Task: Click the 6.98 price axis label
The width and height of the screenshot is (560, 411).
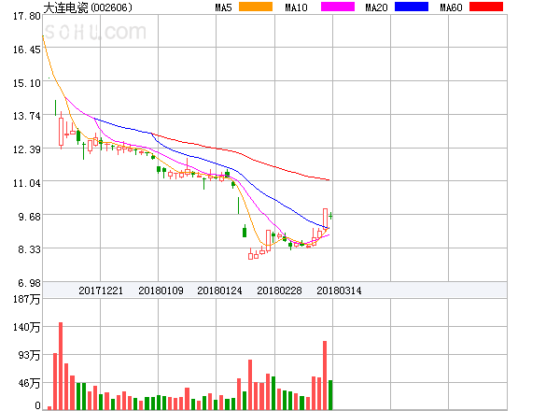Action: tap(29, 283)
